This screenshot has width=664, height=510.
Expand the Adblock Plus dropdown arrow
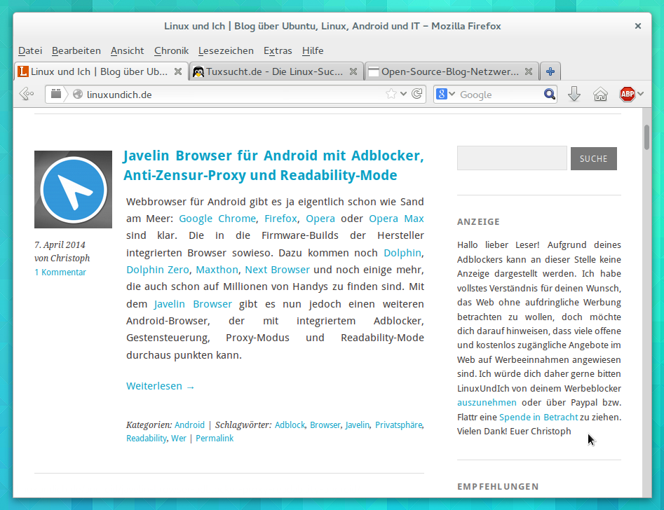click(640, 94)
